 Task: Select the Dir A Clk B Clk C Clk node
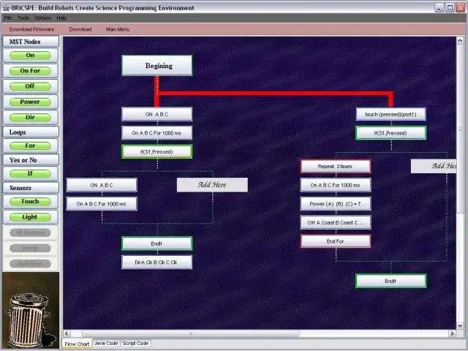(156, 263)
